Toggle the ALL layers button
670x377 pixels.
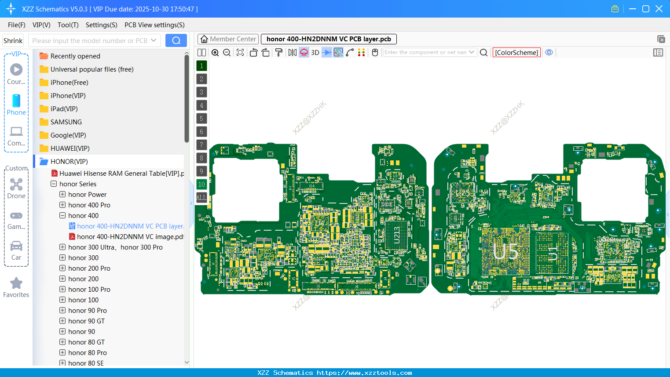201,198
